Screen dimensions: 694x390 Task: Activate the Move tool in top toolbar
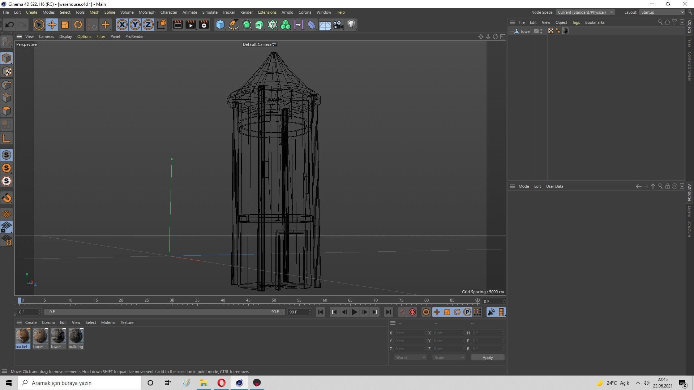click(52, 25)
